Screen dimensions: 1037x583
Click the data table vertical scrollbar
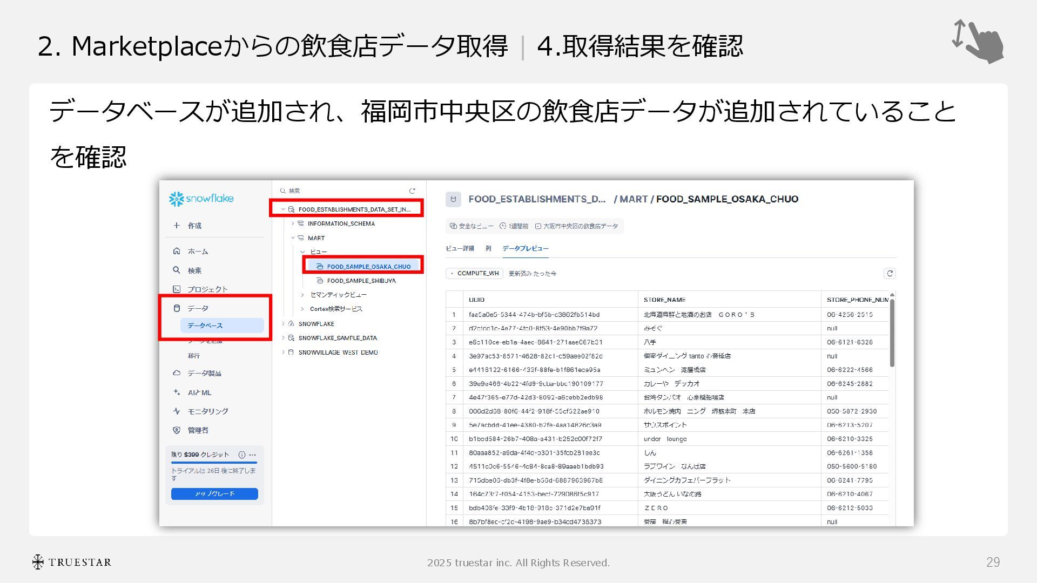point(892,334)
